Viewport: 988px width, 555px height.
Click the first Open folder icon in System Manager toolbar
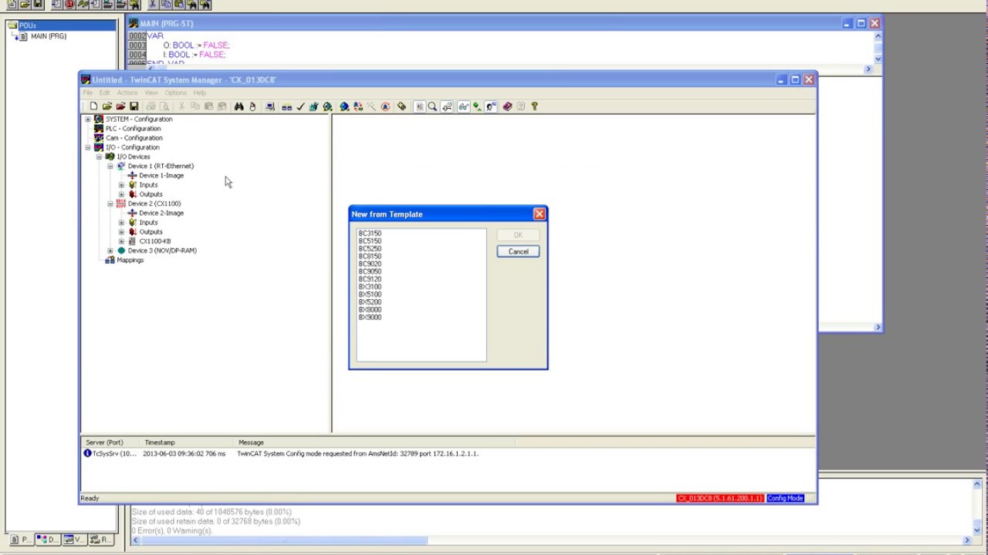[107, 106]
